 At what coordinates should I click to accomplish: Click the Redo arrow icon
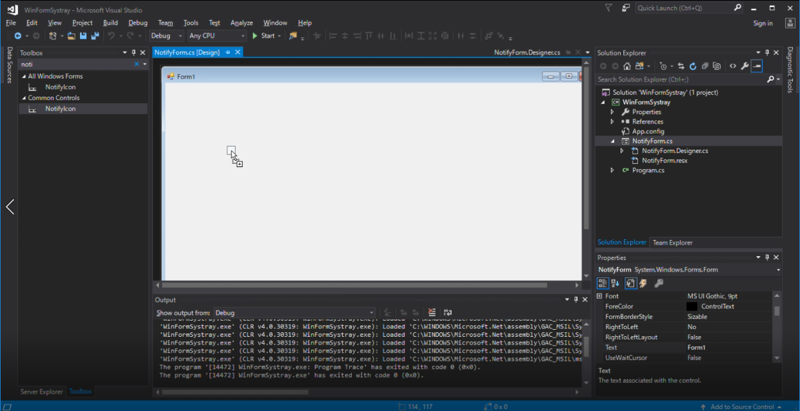pos(131,36)
